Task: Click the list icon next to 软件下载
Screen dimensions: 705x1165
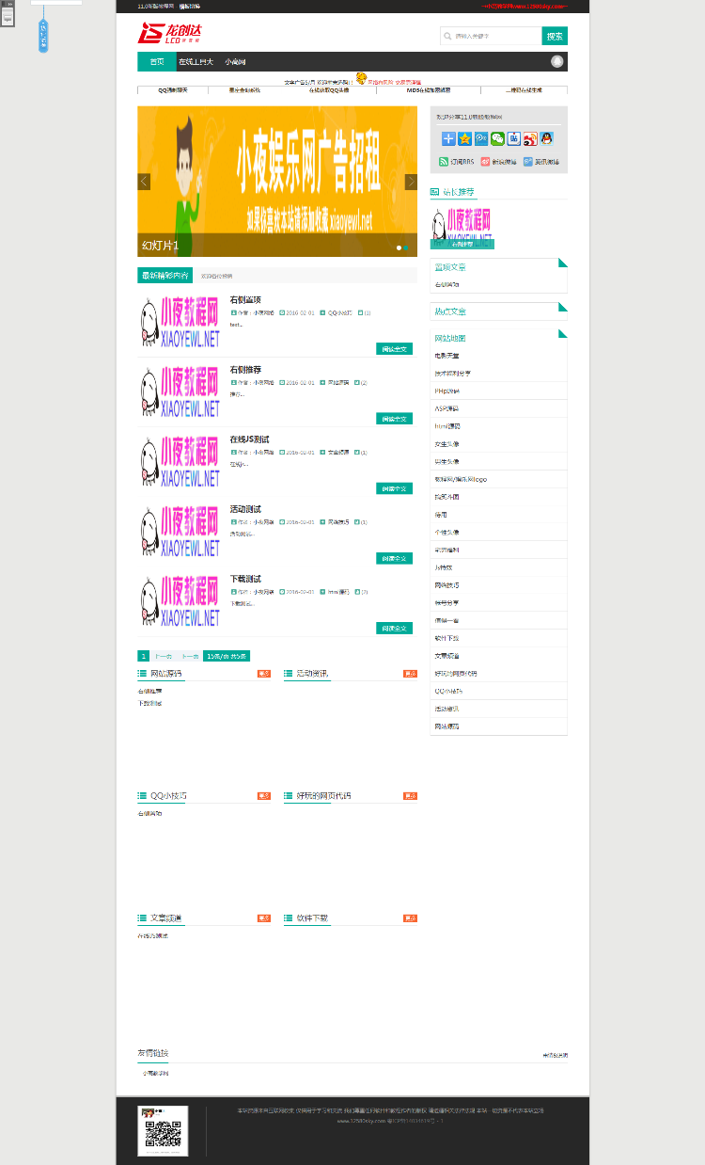Action: coord(288,918)
